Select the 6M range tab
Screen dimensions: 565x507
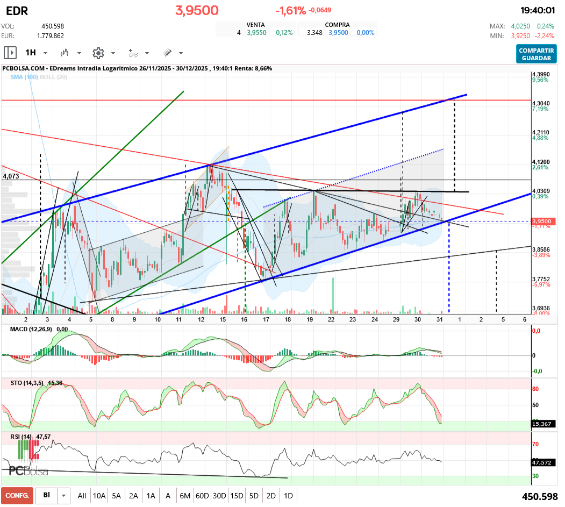(185, 496)
